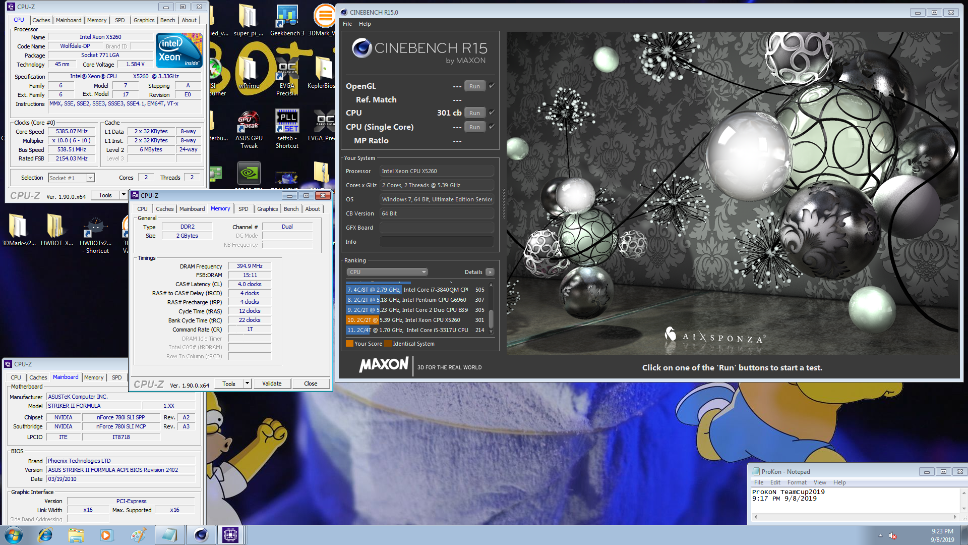Expand Tools arrow in top CPU-Z window
This screenshot has width=968, height=545.
coord(123,195)
